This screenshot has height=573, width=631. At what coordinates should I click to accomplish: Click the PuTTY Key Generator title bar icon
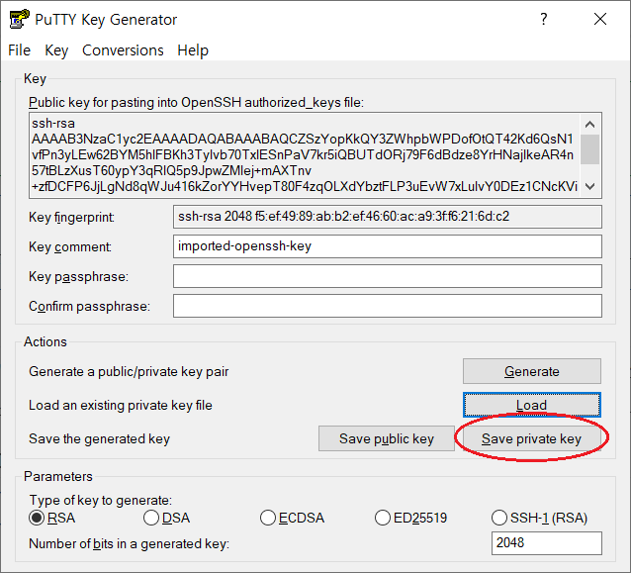click(x=20, y=19)
